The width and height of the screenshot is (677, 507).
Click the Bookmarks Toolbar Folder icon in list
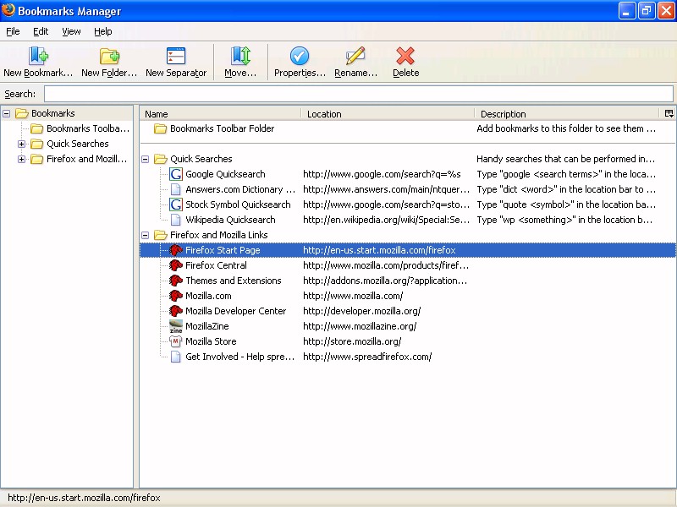[x=161, y=128]
